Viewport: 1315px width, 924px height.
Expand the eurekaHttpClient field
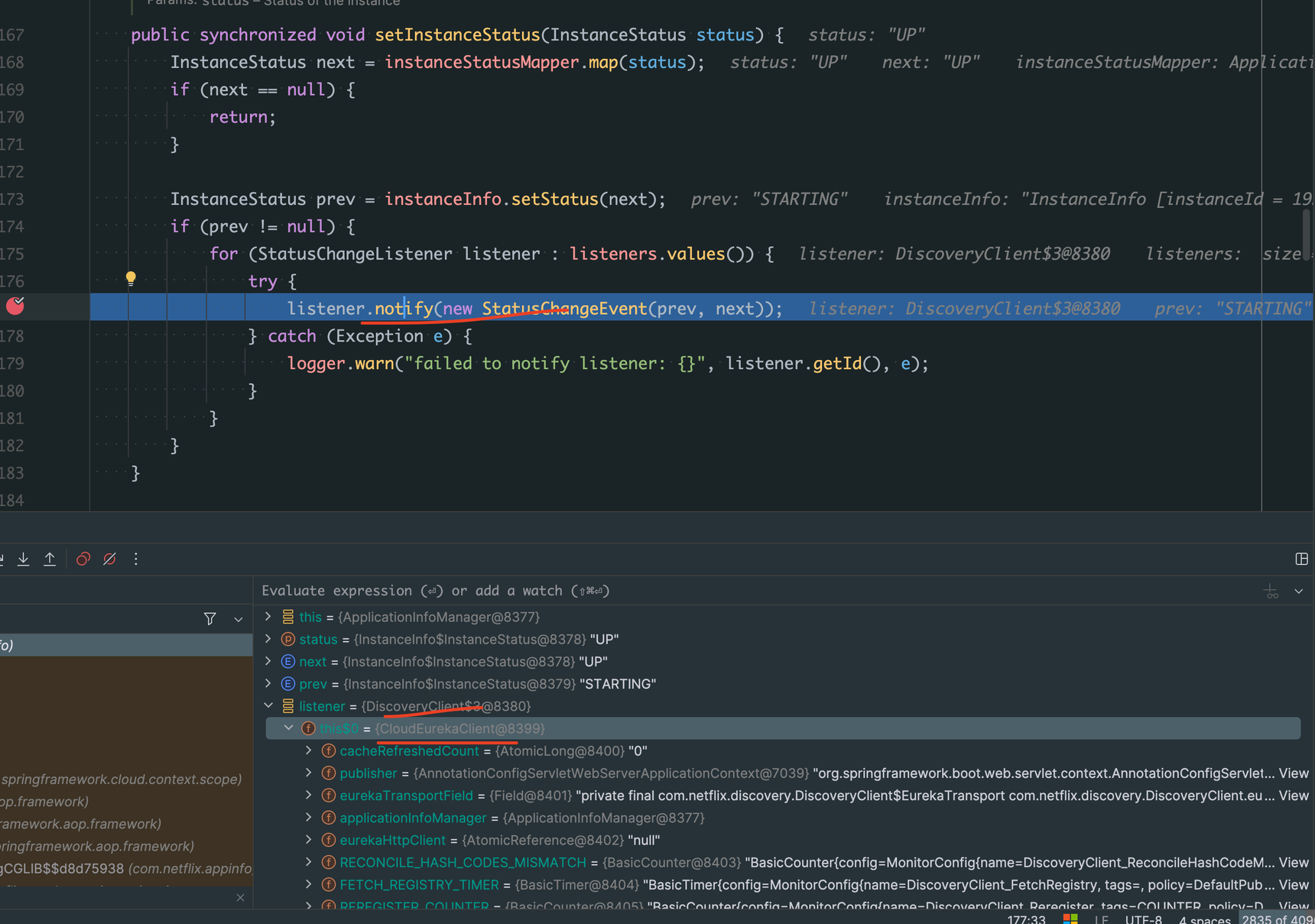click(x=309, y=839)
